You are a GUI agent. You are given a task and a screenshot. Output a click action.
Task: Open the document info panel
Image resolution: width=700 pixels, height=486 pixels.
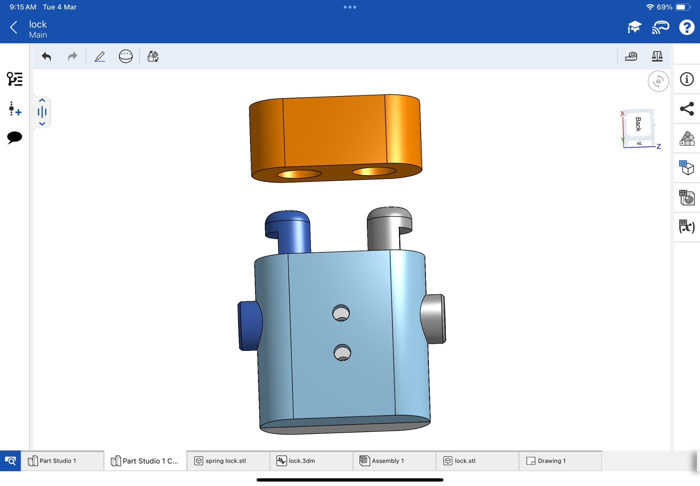pyautogui.click(x=687, y=79)
